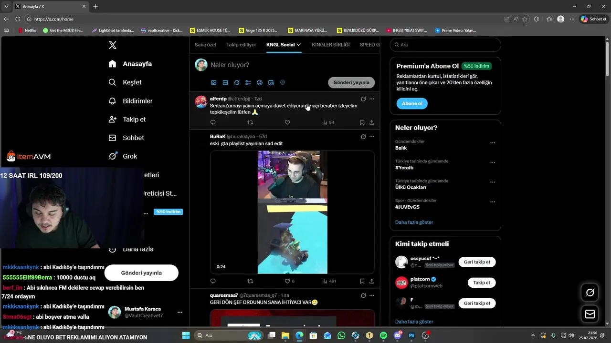The image size is (611, 343).
Task: Open the alferdp profile avatar
Action: tap(201, 102)
